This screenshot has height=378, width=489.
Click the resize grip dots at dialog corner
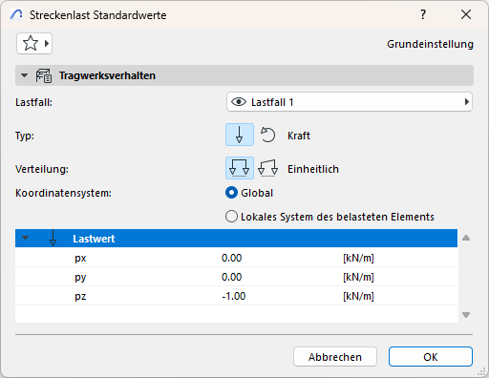481,371
